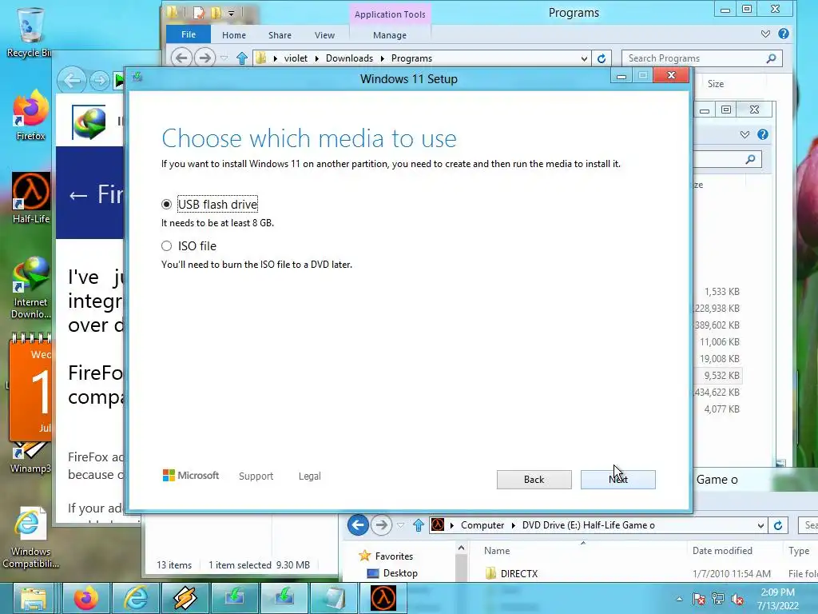
Task: Expand the Programs address bar history dropdown
Action: (584, 58)
